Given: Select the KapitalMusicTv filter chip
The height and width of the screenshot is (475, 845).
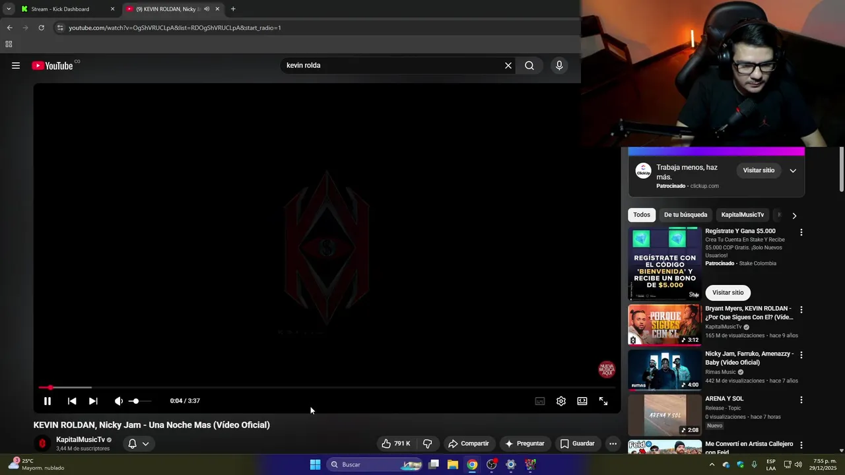Looking at the screenshot, I should 742,215.
